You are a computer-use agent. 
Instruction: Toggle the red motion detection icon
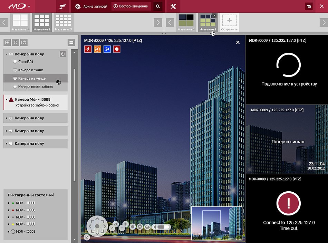[88, 49]
